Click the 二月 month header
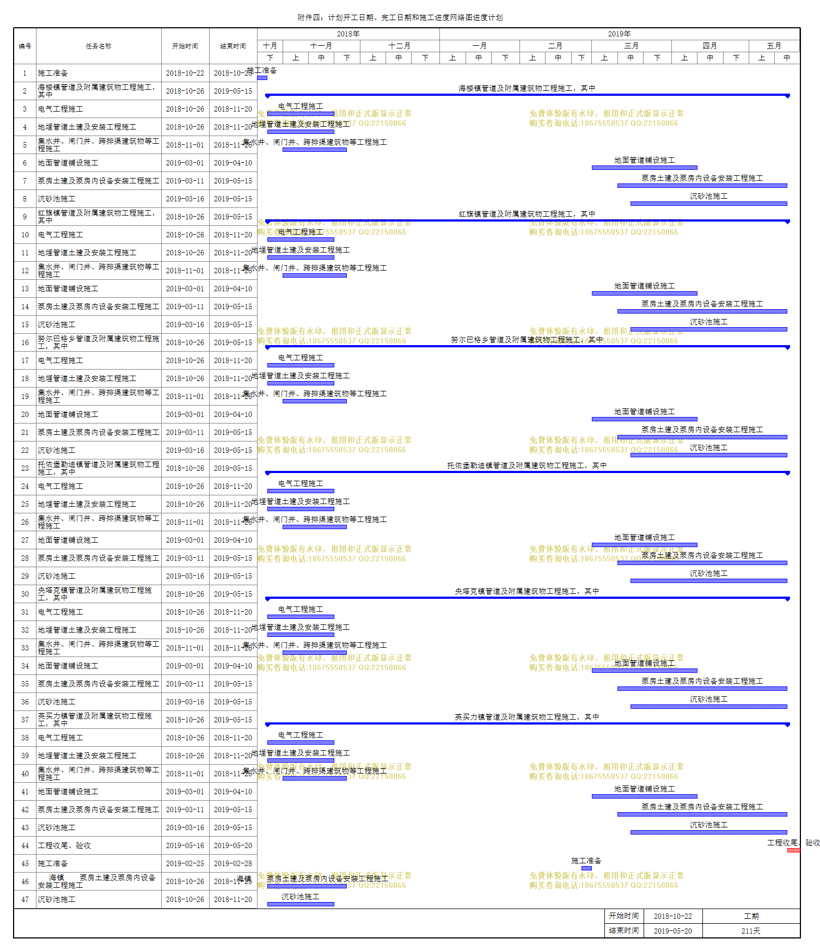This screenshot has height=951, width=820. (555, 46)
